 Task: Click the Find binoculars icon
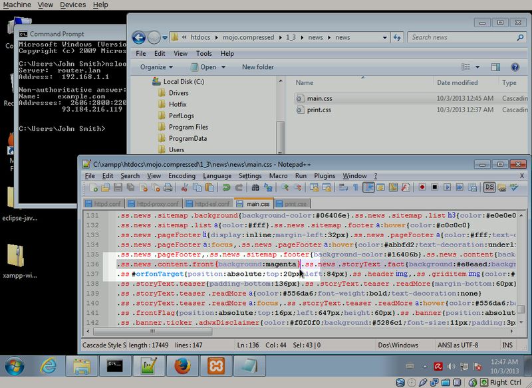[x=257, y=189]
